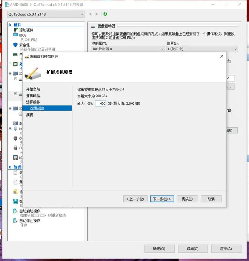Select the 自动停止操作 tree item
Screen dimensions: 249x261
[30, 221]
